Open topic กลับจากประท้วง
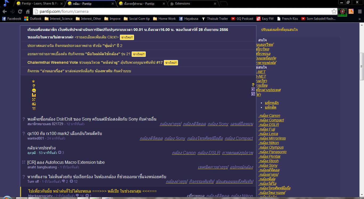The image size is (364, 199). (x=42, y=148)
